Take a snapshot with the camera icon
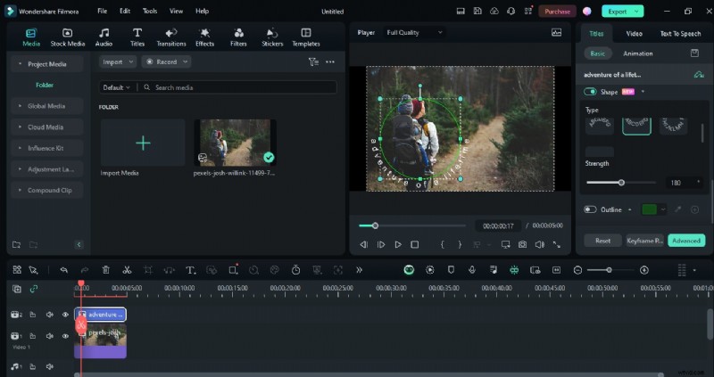 click(521, 244)
